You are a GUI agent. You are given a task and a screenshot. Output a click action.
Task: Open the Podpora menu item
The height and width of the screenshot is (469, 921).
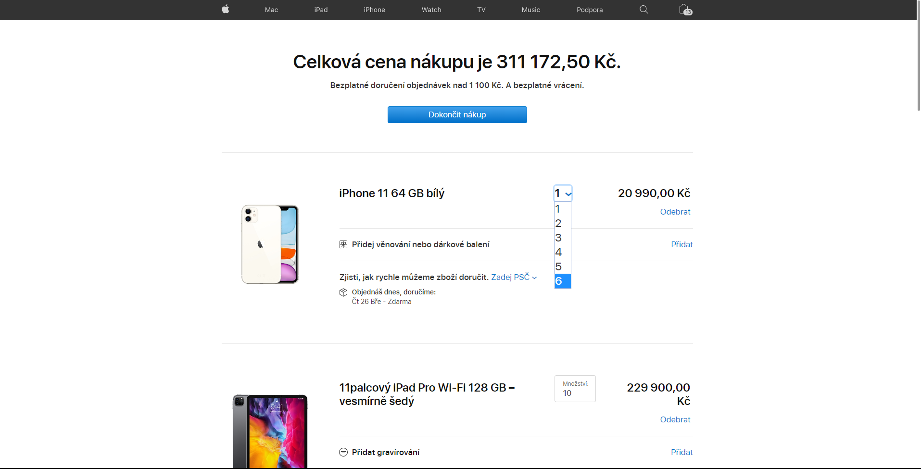tap(590, 10)
